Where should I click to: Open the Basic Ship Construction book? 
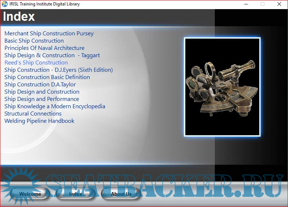tap(34, 41)
